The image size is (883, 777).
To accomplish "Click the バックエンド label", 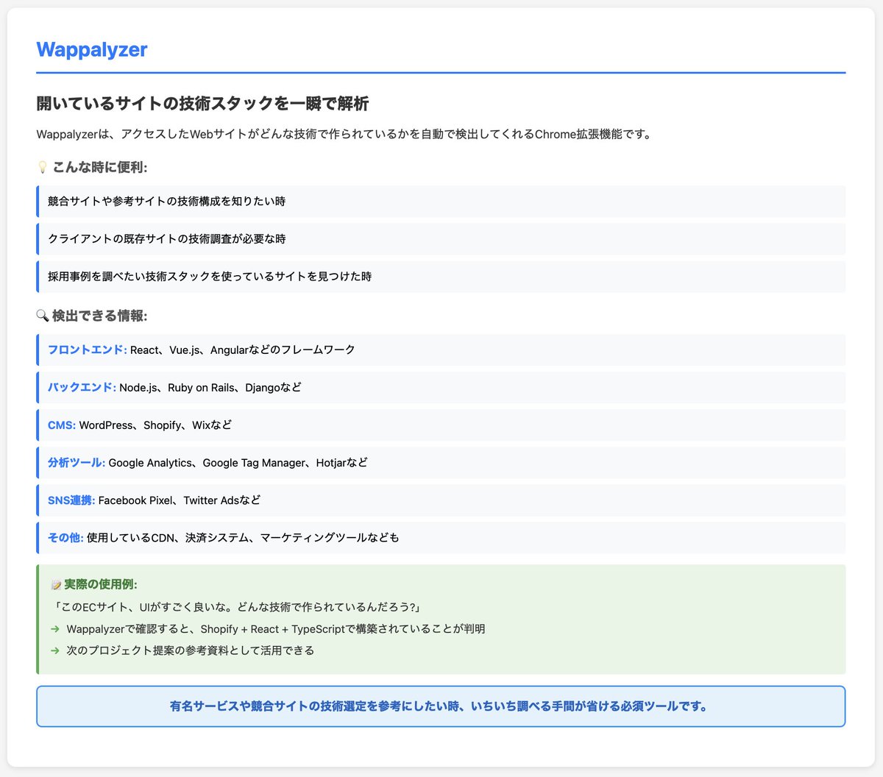I will click(x=82, y=387).
